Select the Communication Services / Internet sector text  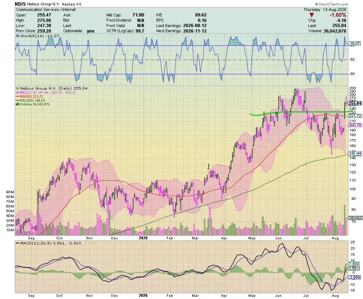tap(45, 10)
